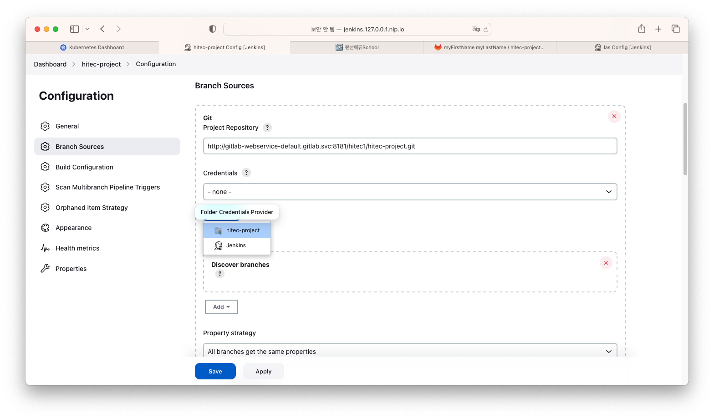Image resolution: width=714 pixels, height=419 pixels.
Task: Open Dashboard breadcrumb link
Action: (x=50, y=64)
